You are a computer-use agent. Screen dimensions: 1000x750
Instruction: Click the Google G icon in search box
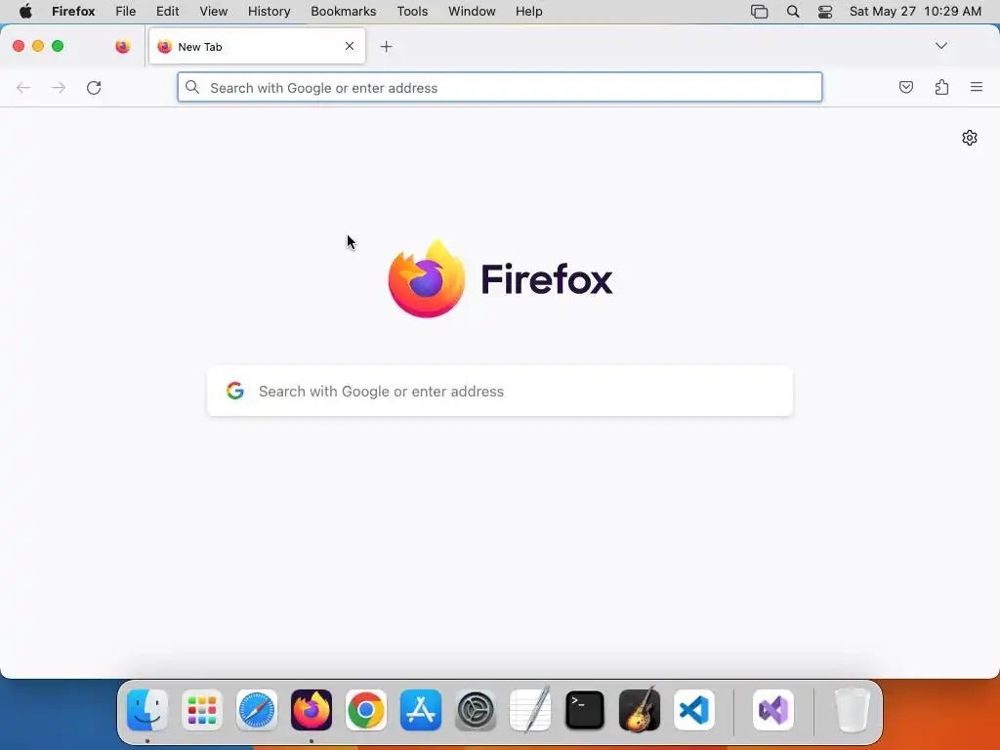click(x=235, y=391)
